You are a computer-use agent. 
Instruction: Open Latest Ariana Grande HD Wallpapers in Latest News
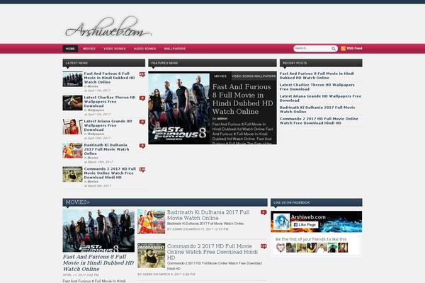(108, 125)
